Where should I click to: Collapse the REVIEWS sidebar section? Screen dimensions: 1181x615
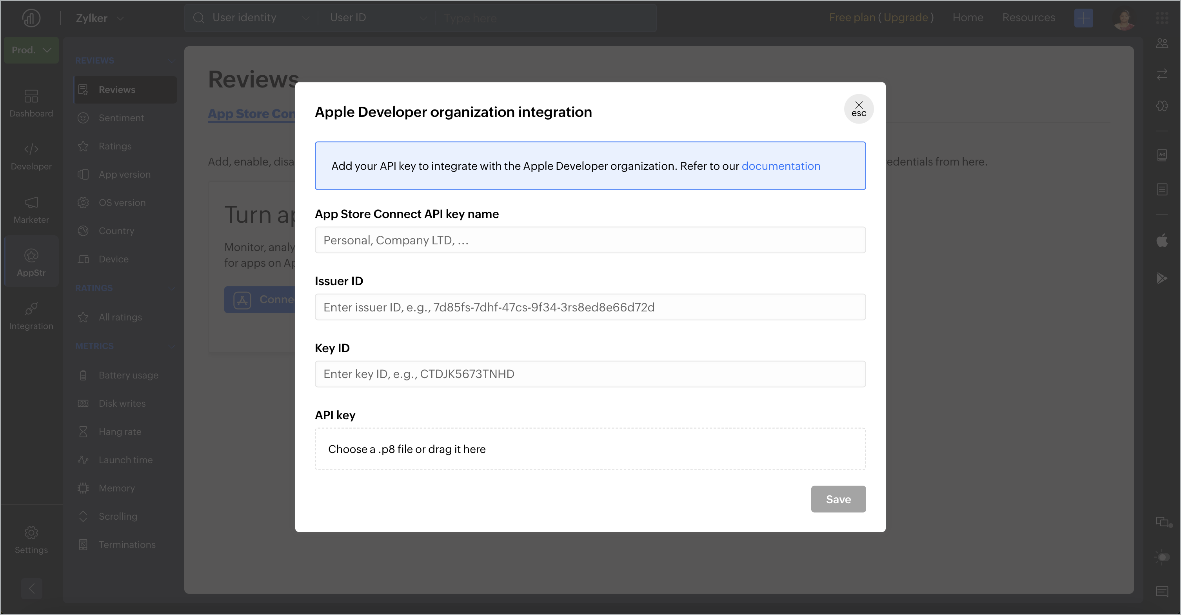171,60
